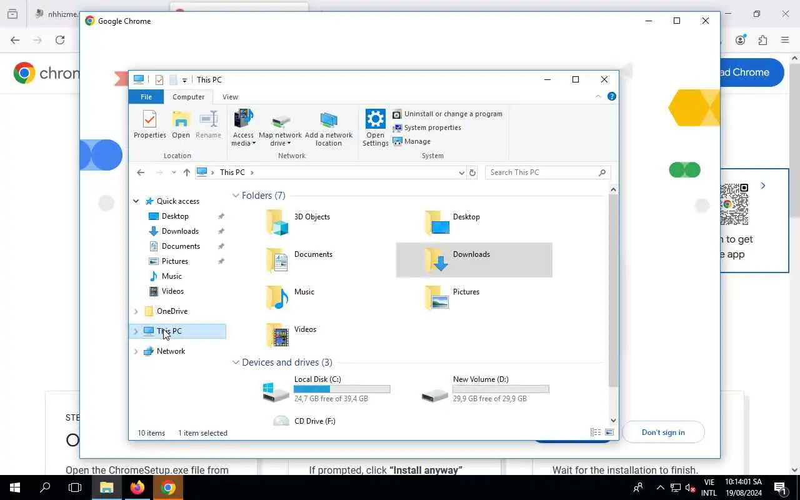Image resolution: width=800 pixels, height=500 pixels.
Task: Reload page in background browser
Action: (60, 40)
